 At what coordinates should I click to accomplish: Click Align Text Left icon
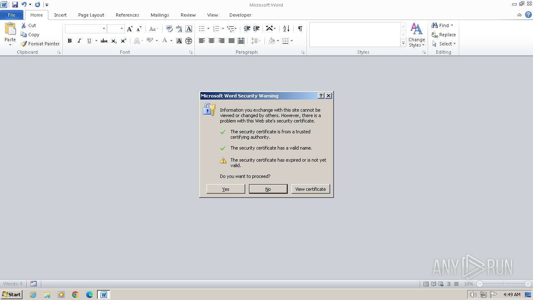202,41
